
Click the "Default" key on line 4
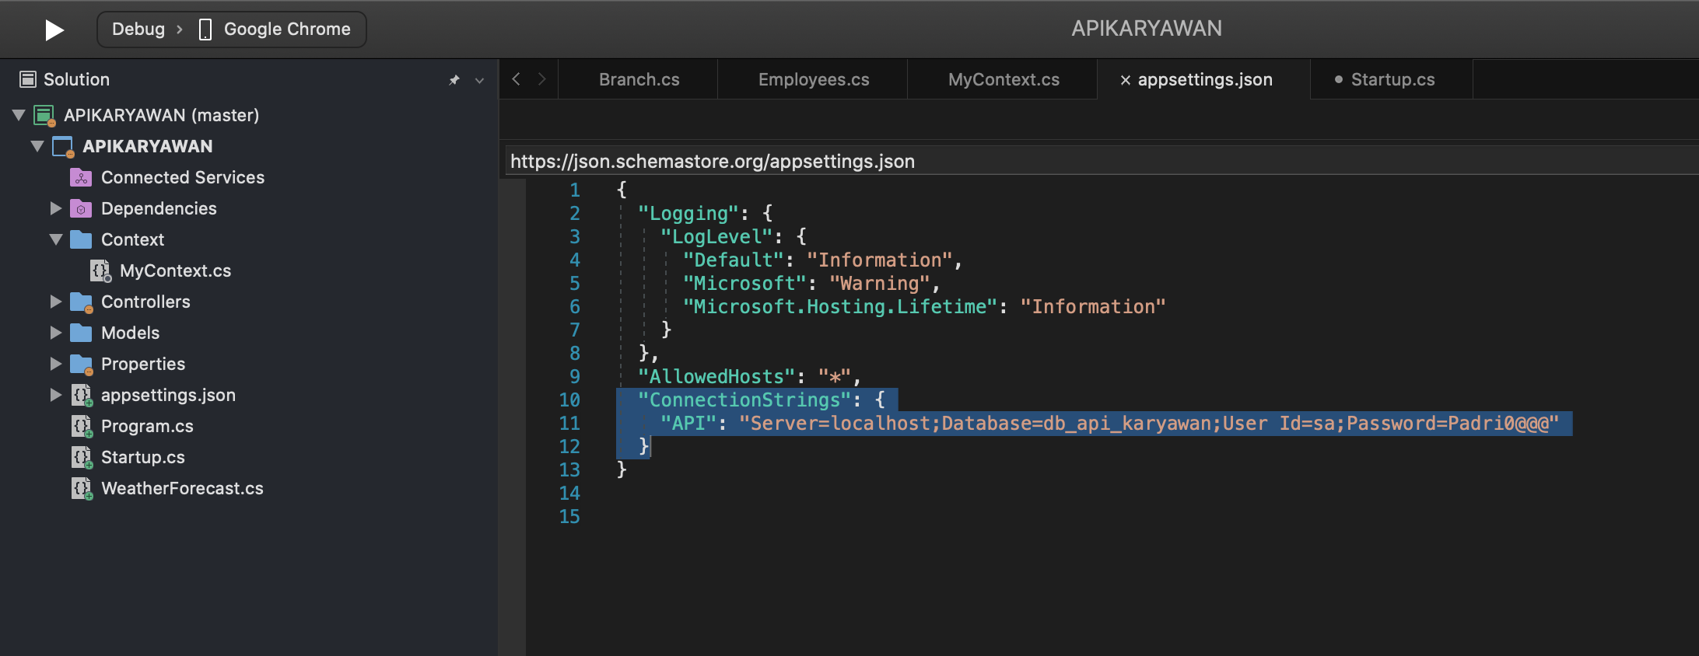(733, 260)
